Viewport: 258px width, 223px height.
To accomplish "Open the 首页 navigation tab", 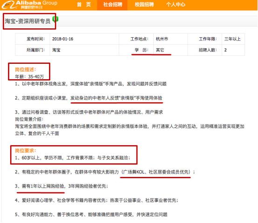I will (84, 5).
